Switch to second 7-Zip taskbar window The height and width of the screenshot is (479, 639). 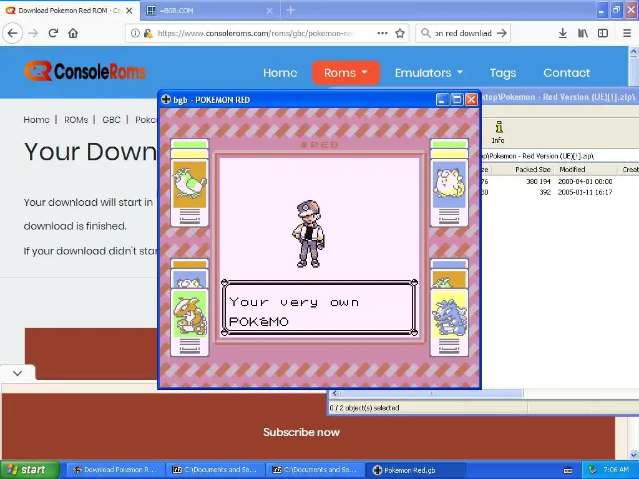tap(315, 470)
